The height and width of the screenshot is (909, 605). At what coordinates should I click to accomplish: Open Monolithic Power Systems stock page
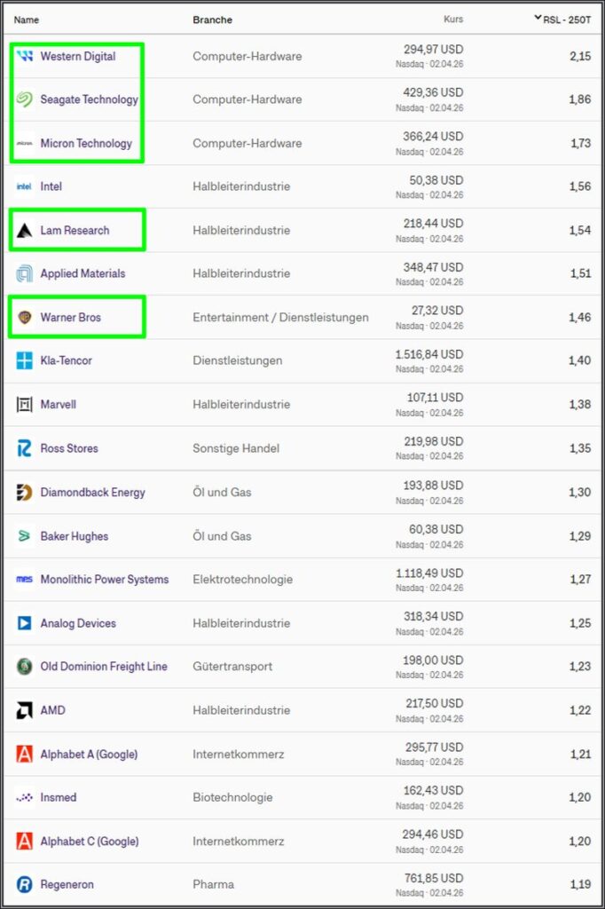click(x=104, y=579)
